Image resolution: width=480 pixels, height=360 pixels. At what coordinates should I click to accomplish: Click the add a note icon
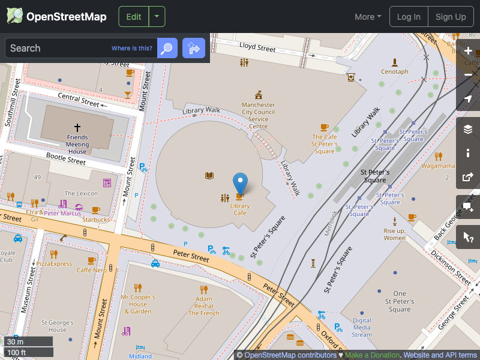(x=468, y=207)
